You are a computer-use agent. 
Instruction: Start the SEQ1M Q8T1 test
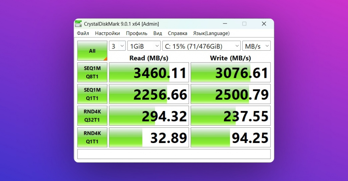click(92, 72)
